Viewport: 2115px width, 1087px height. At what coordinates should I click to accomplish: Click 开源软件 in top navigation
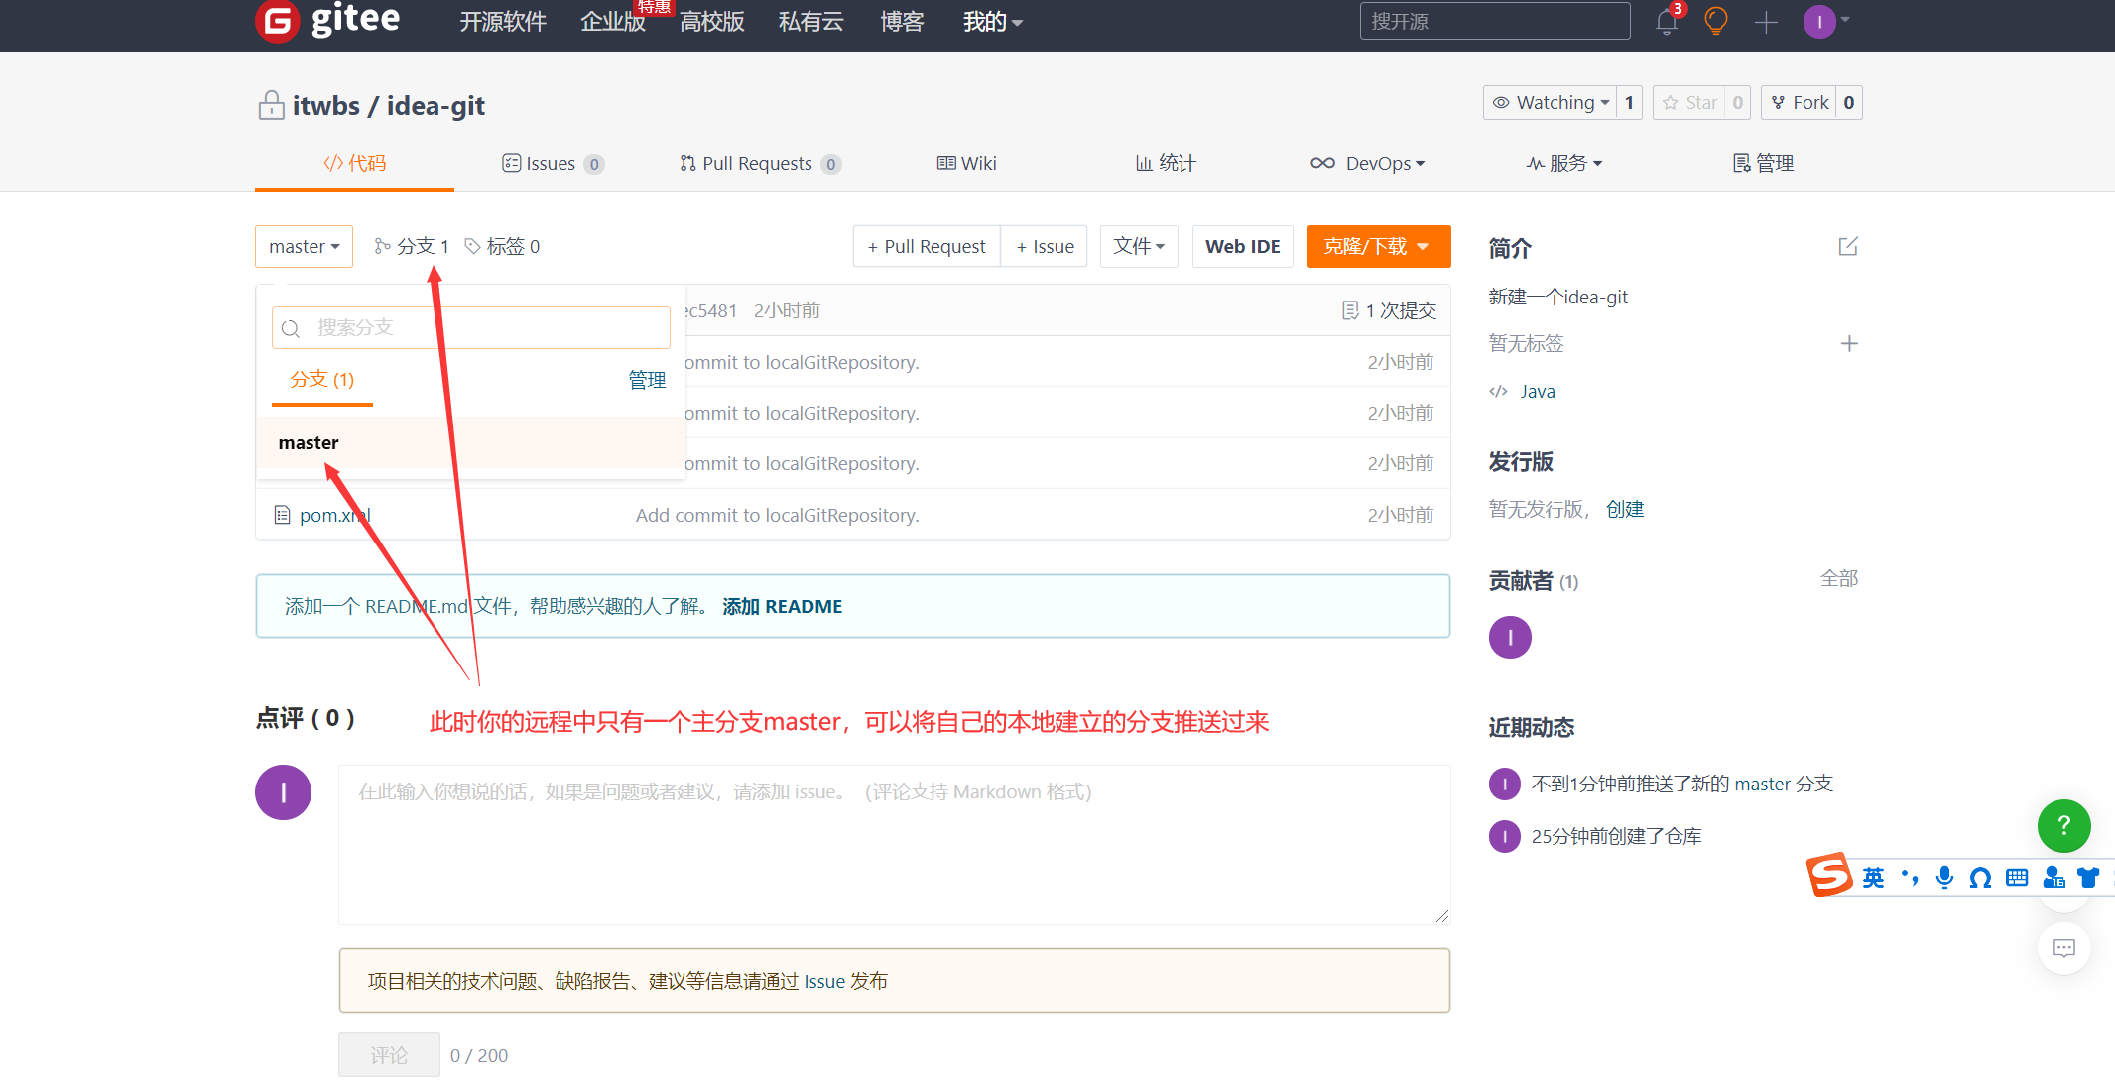503,22
